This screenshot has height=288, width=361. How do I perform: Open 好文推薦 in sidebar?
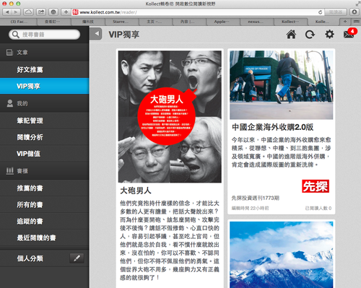pyautogui.click(x=45, y=69)
